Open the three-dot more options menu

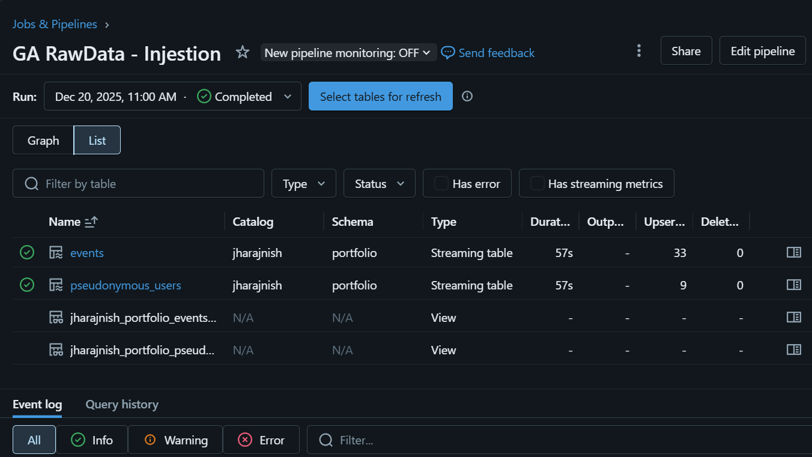pyautogui.click(x=638, y=51)
